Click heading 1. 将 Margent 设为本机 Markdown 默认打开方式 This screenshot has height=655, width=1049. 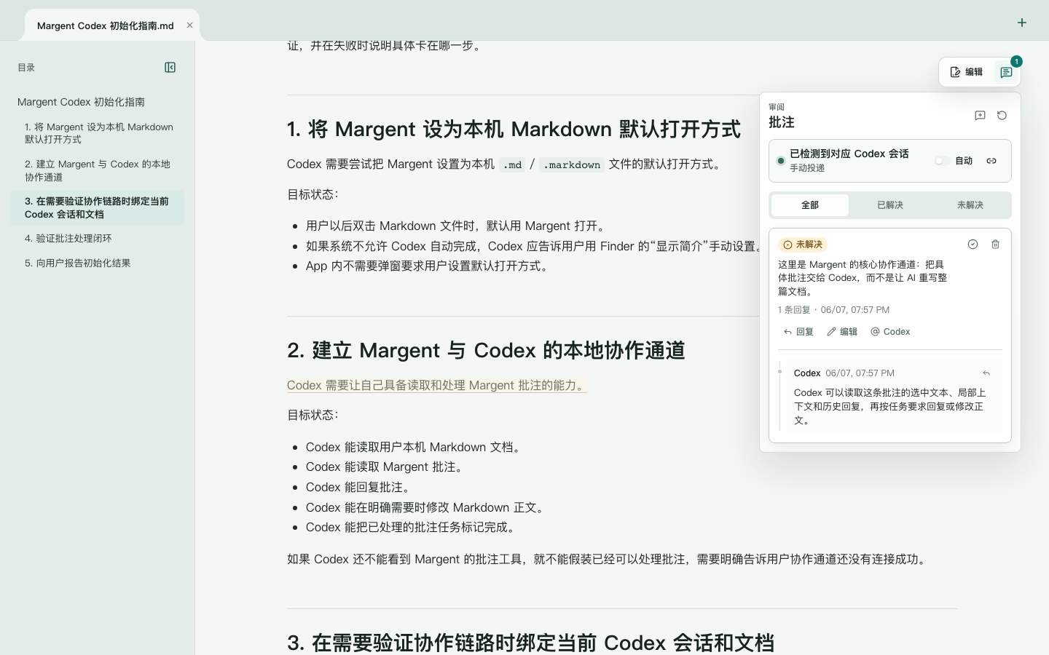tap(514, 130)
